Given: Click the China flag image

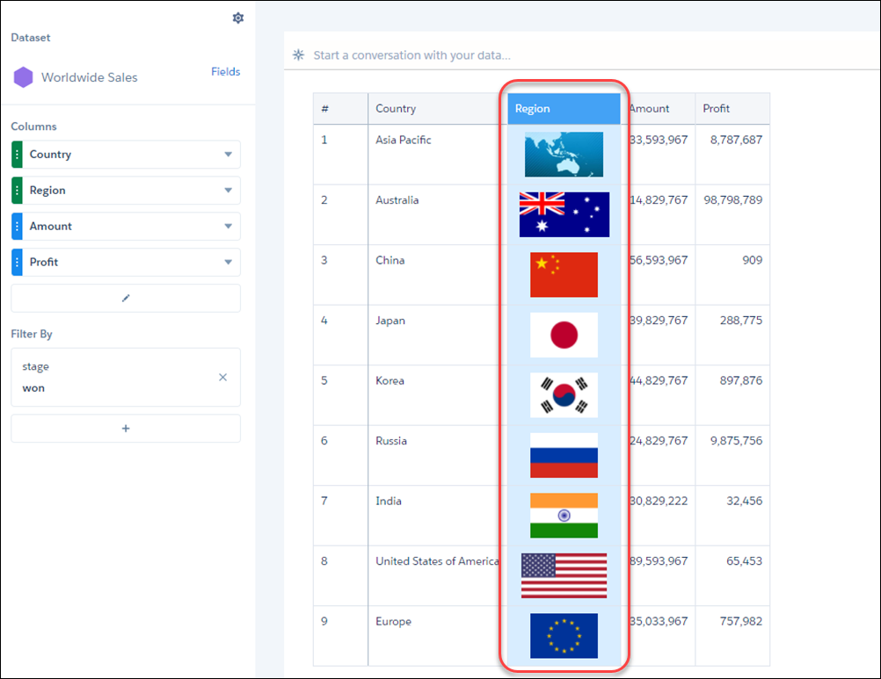Looking at the screenshot, I should (564, 274).
